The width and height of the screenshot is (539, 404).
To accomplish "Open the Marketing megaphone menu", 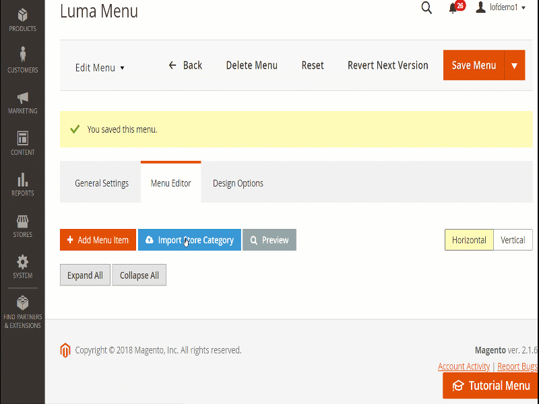I will coord(22,102).
